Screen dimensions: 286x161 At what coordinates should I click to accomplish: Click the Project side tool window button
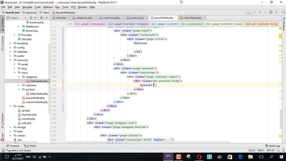[x=2, y=24]
